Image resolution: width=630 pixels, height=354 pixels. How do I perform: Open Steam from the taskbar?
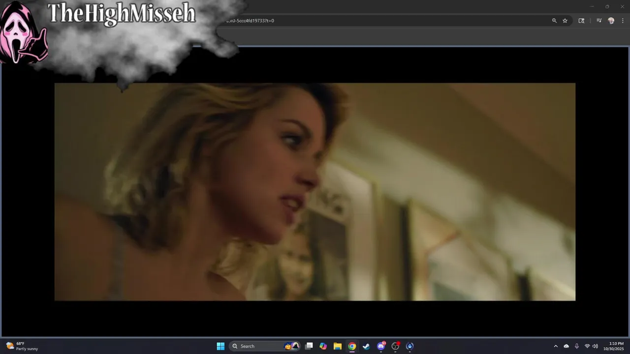(x=366, y=346)
